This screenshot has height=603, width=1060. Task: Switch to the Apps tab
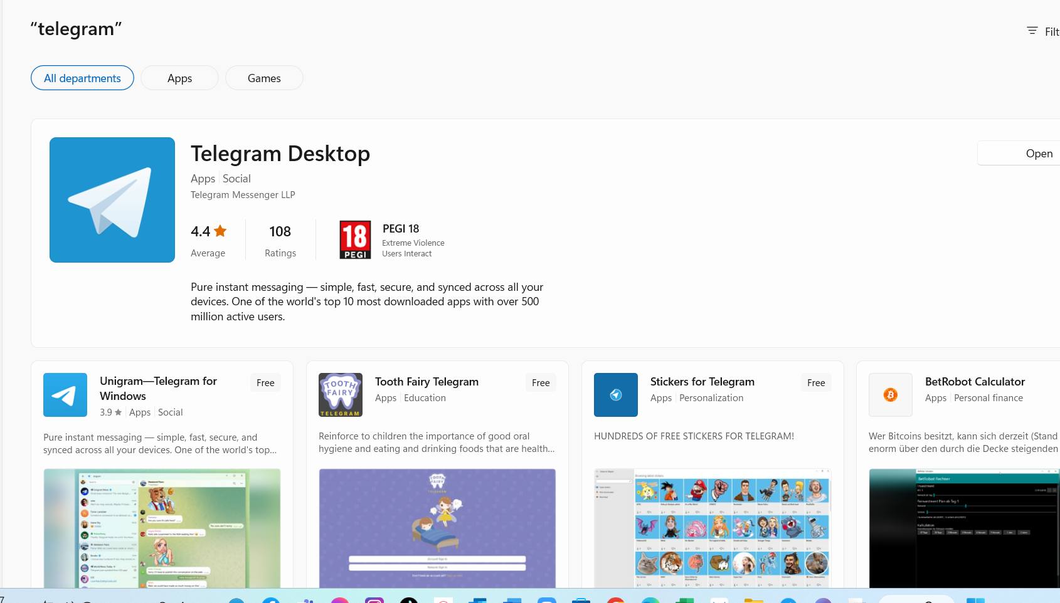click(179, 78)
